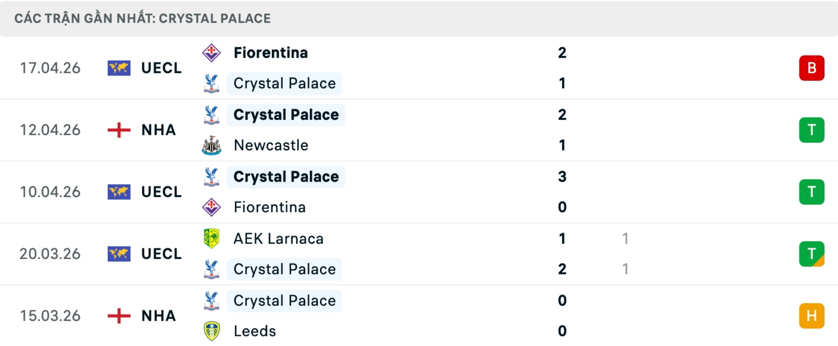This screenshot has height=346, width=838.
Task: Click the Fiorentina crest in the 17.04.26 match
Action: pyautogui.click(x=212, y=53)
